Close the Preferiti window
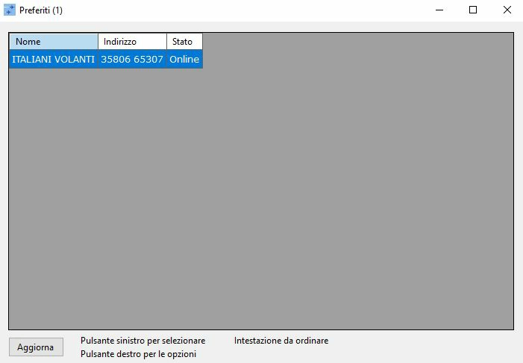 click(x=507, y=10)
